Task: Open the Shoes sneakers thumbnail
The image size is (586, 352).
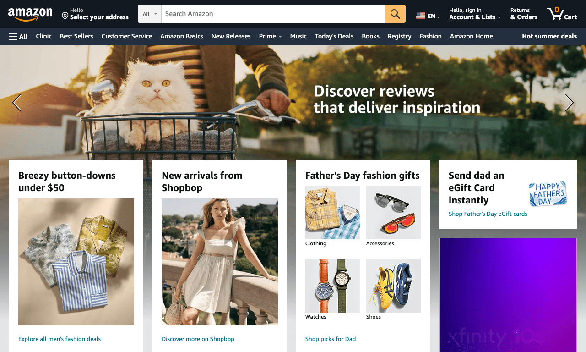Action: tap(394, 286)
